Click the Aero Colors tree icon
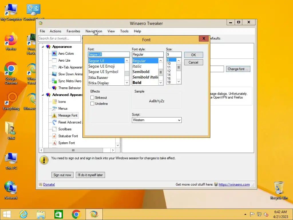This screenshot has width=293, height=220. (x=54, y=54)
